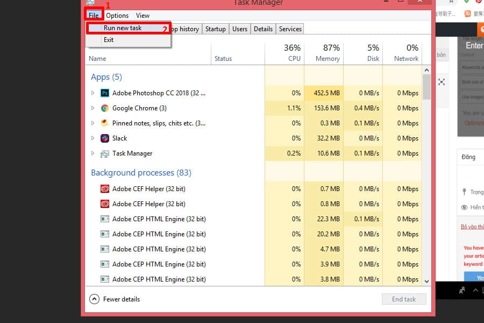Click the first Adobe CEF Helper icon
The width and height of the screenshot is (484, 323).
(x=105, y=189)
